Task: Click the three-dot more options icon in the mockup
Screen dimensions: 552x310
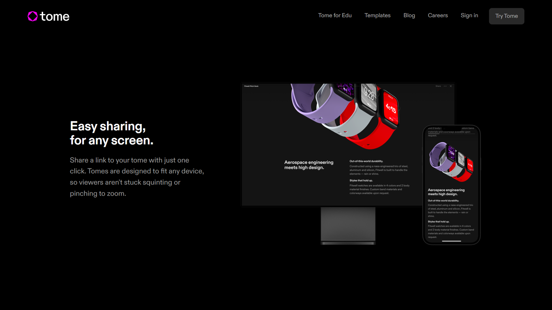Action: 445,86
